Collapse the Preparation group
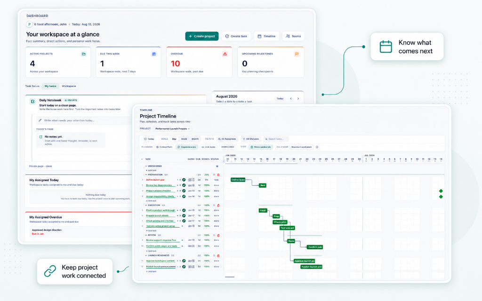 [x=146, y=174]
